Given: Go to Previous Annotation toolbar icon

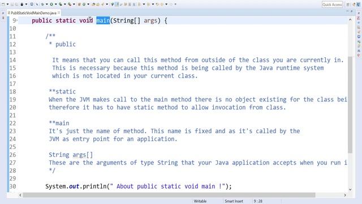Looking at the screenshot, I should coord(148,5).
